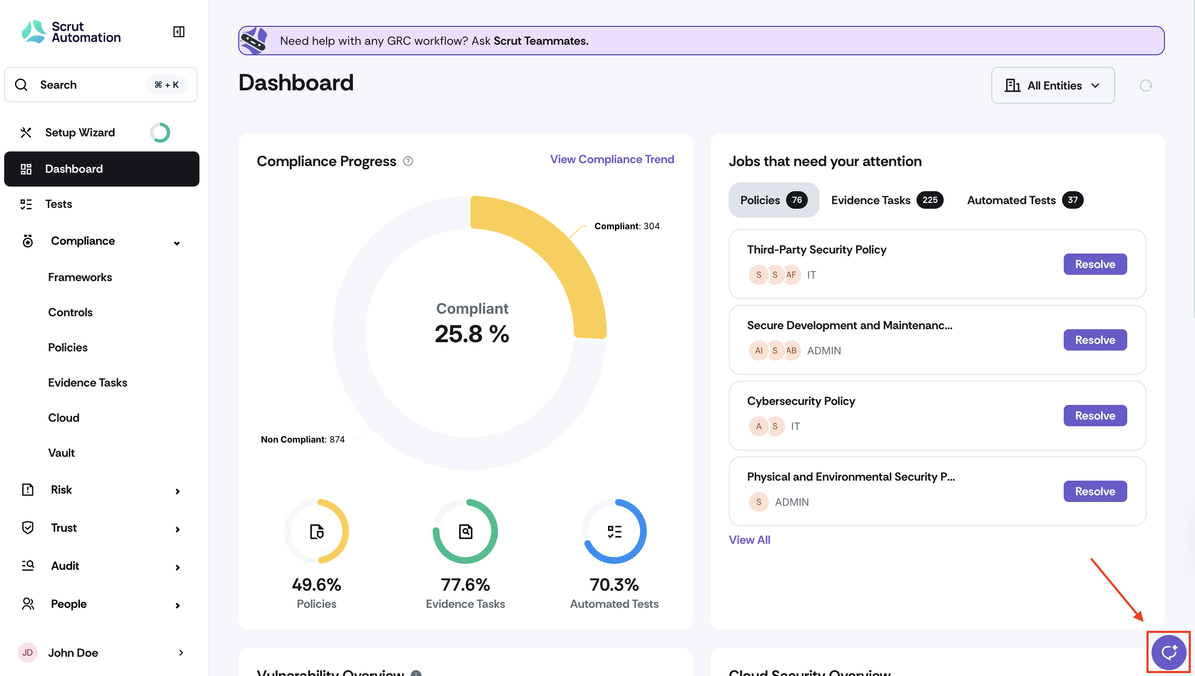
Task: Expand John Doe user menu
Action: (x=181, y=652)
